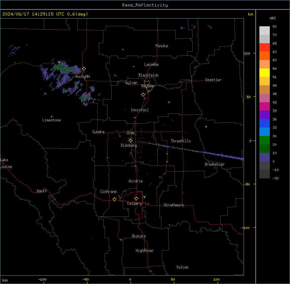Click the yellow diamond marker beside RockyMH
This screenshot has width=290, height=284.
84,69
